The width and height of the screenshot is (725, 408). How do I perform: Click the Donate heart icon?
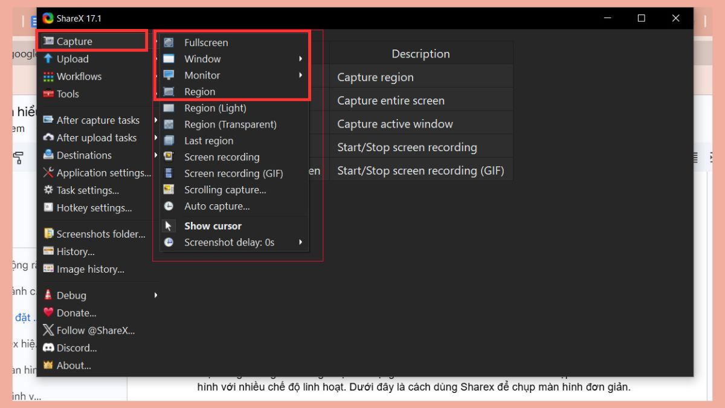48,313
